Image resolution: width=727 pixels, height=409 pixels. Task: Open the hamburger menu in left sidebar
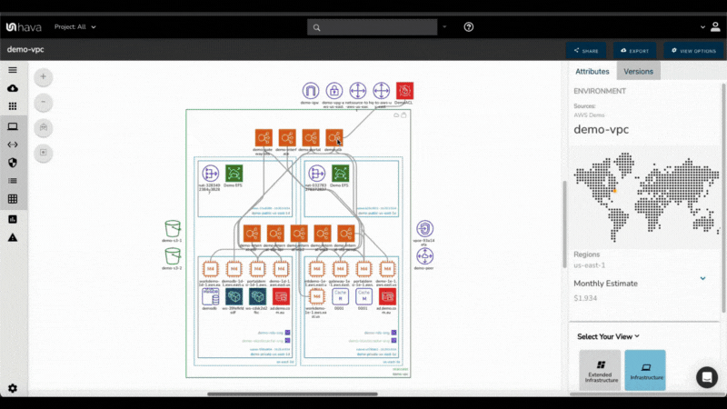[13, 70]
